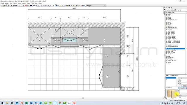Open the catalog name dropdown
This screenshot has width=187, height=105.
pyautogui.click(x=176, y=10)
